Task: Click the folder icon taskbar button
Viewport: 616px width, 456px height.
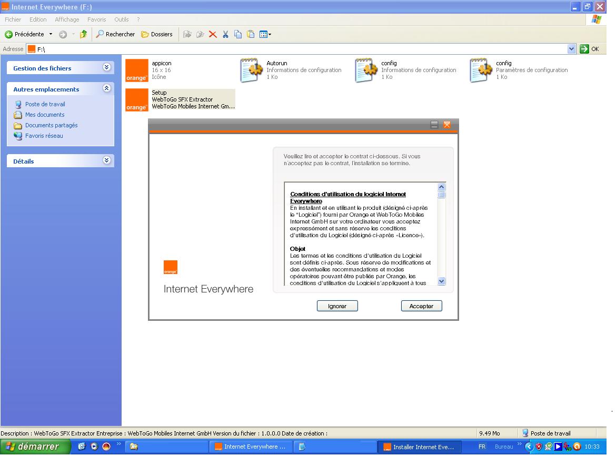Action: coord(166,447)
